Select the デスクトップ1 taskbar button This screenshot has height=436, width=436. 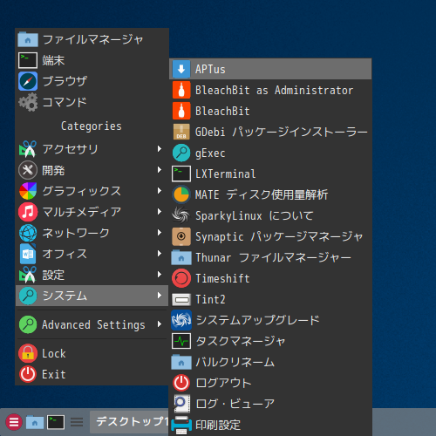129,422
